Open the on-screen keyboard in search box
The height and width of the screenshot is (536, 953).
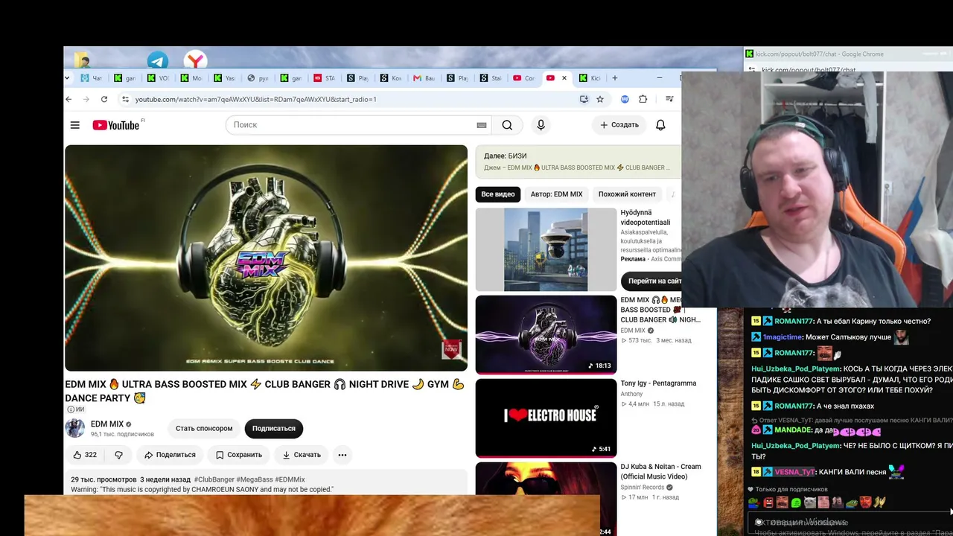482,125
